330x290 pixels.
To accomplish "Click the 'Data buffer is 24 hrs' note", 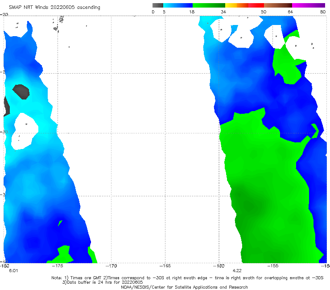I will (103, 282).
